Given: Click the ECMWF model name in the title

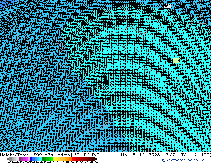Looking at the screenshot, I should (92, 155).
